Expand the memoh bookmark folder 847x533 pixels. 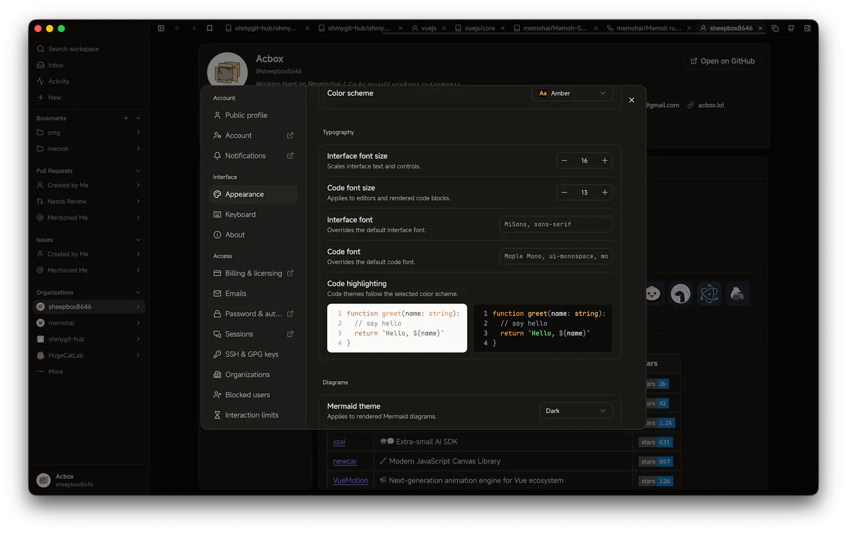point(89,149)
